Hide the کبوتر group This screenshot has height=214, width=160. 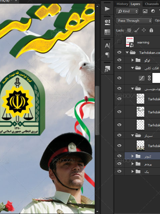(x=119, y=156)
